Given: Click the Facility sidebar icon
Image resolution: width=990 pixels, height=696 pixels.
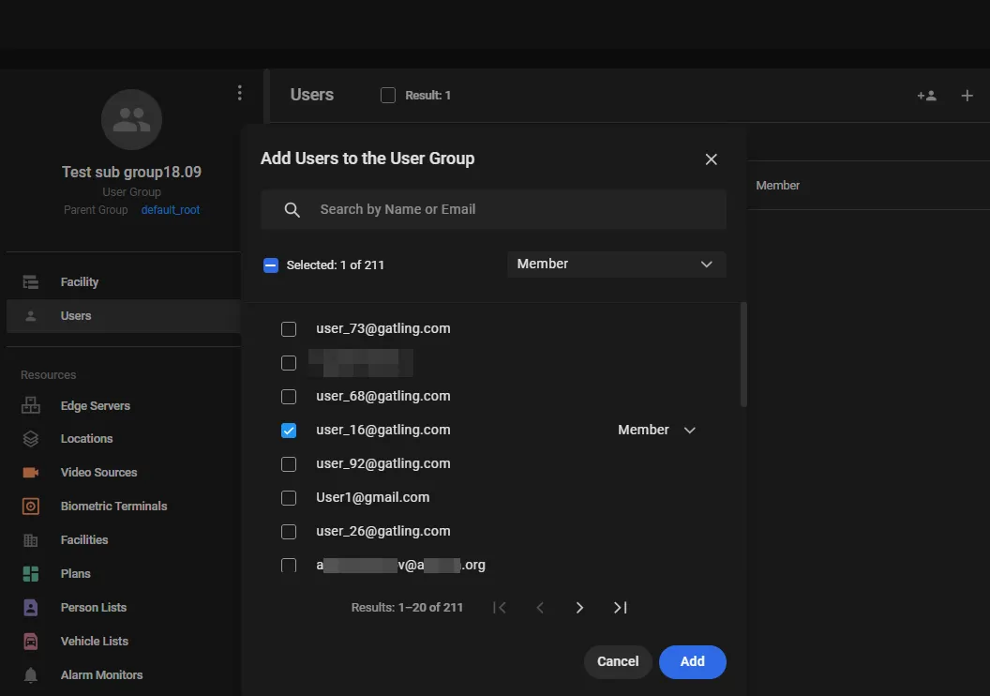Looking at the screenshot, I should tap(30, 281).
